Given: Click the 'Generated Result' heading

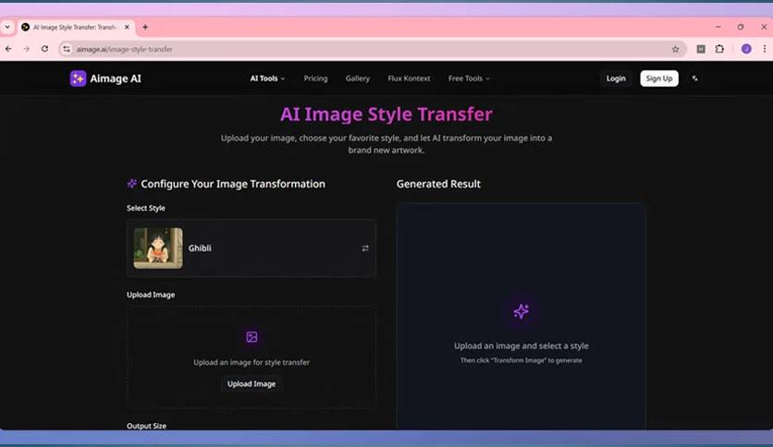Looking at the screenshot, I should [x=438, y=184].
